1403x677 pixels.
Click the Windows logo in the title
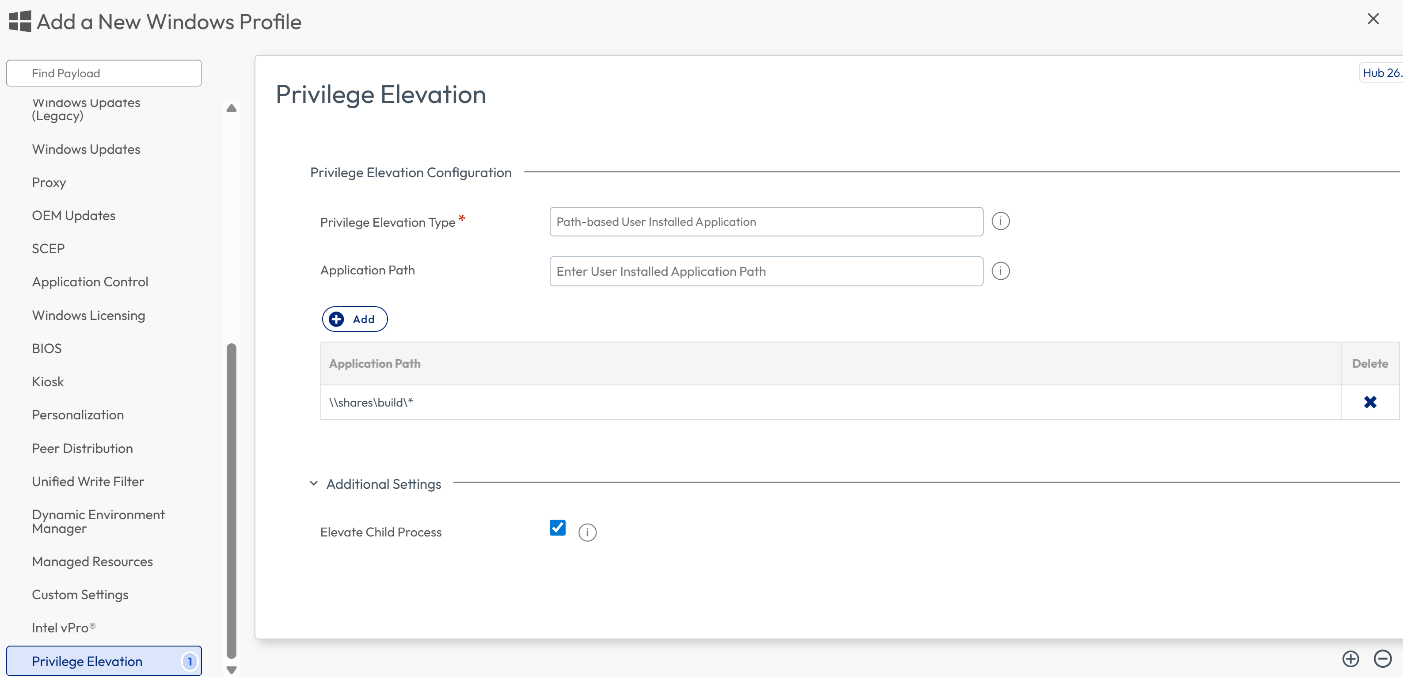pyautogui.click(x=20, y=22)
